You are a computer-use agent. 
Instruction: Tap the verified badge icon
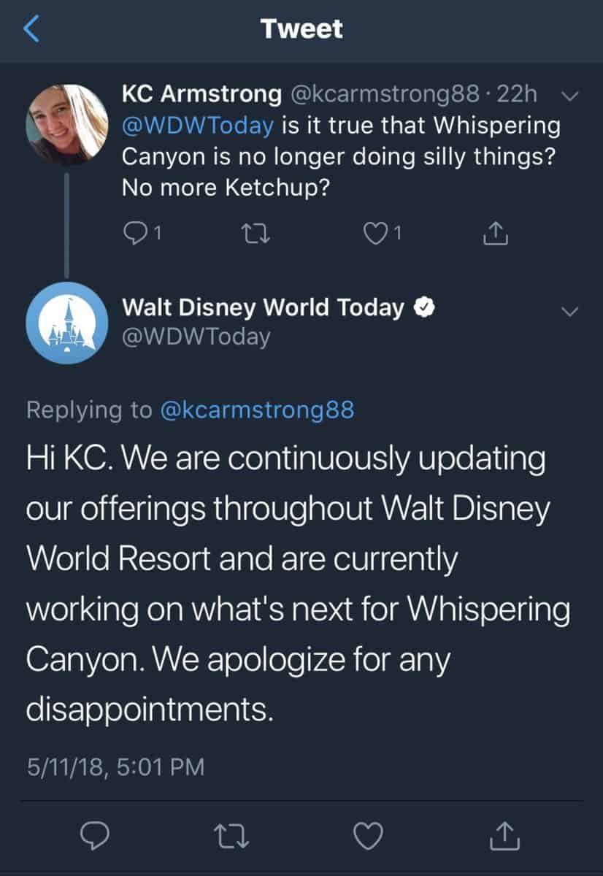coord(425,308)
